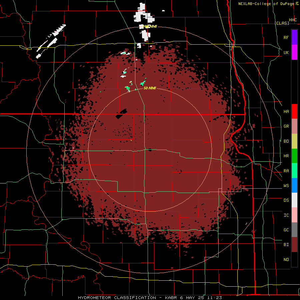Viewport: 300px width, 300px height.
Task: Click the UK magenta legend swatch
Action: point(294,52)
